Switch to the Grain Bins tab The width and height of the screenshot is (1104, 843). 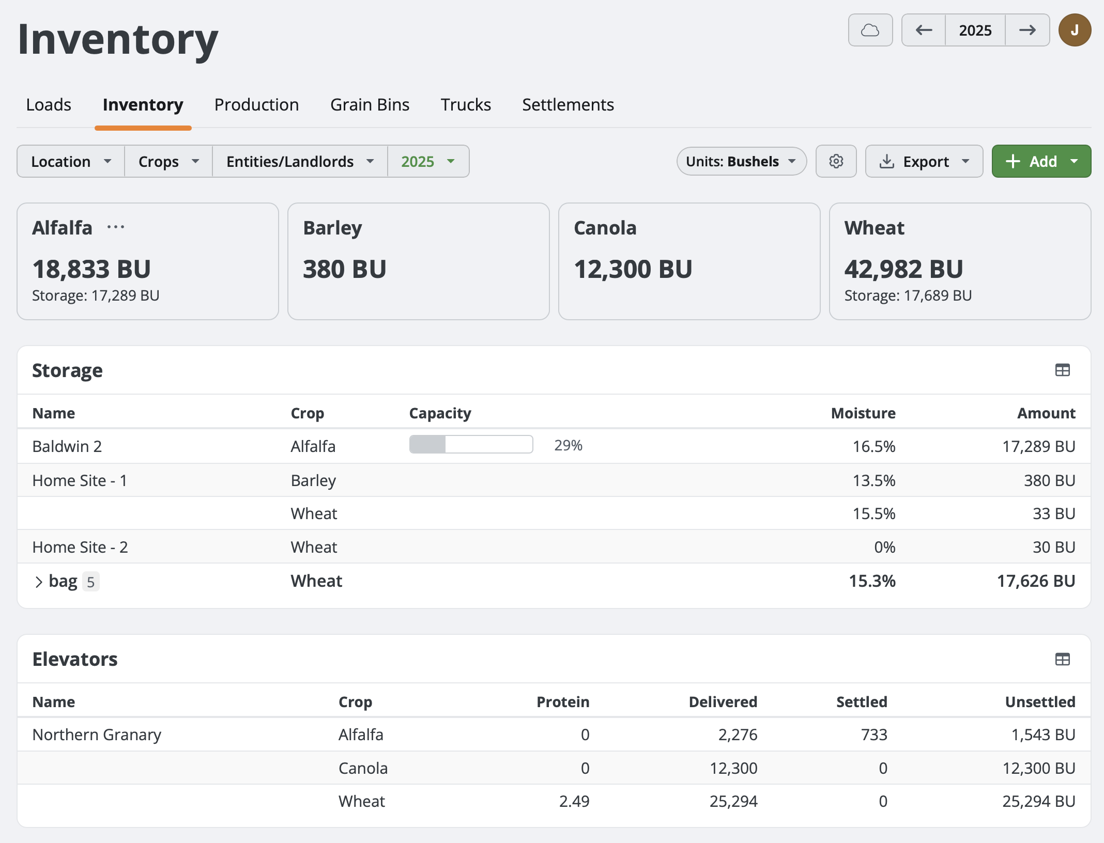[x=370, y=104]
